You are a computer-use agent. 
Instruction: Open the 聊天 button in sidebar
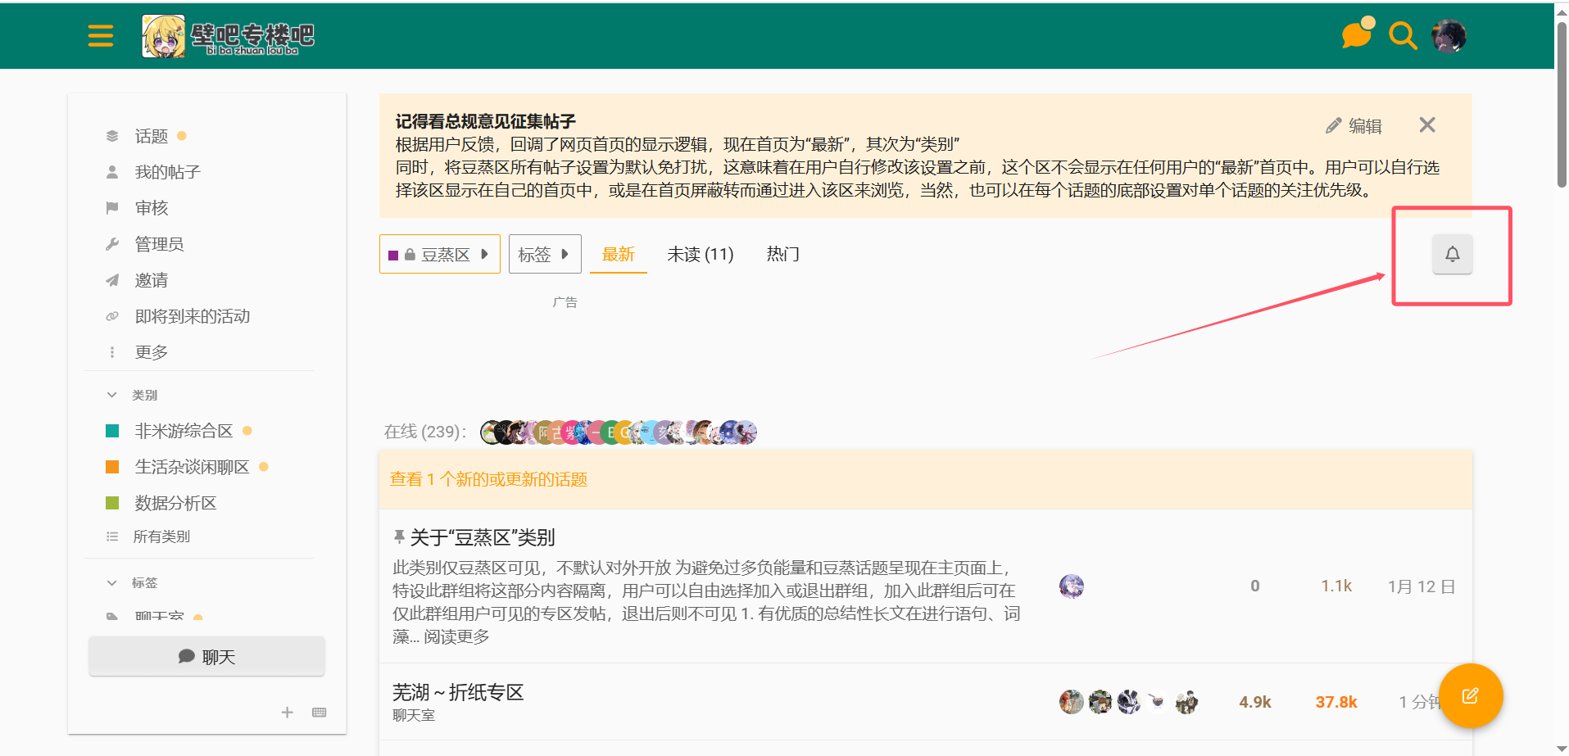206,657
